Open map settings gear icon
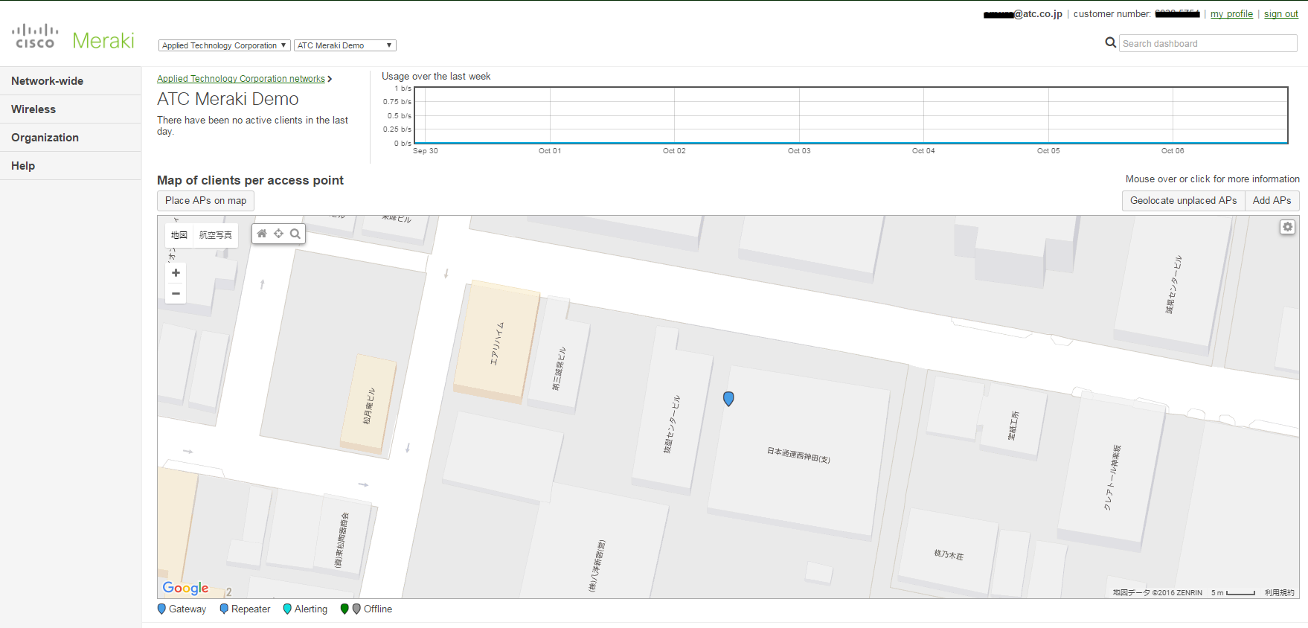 click(1287, 227)
